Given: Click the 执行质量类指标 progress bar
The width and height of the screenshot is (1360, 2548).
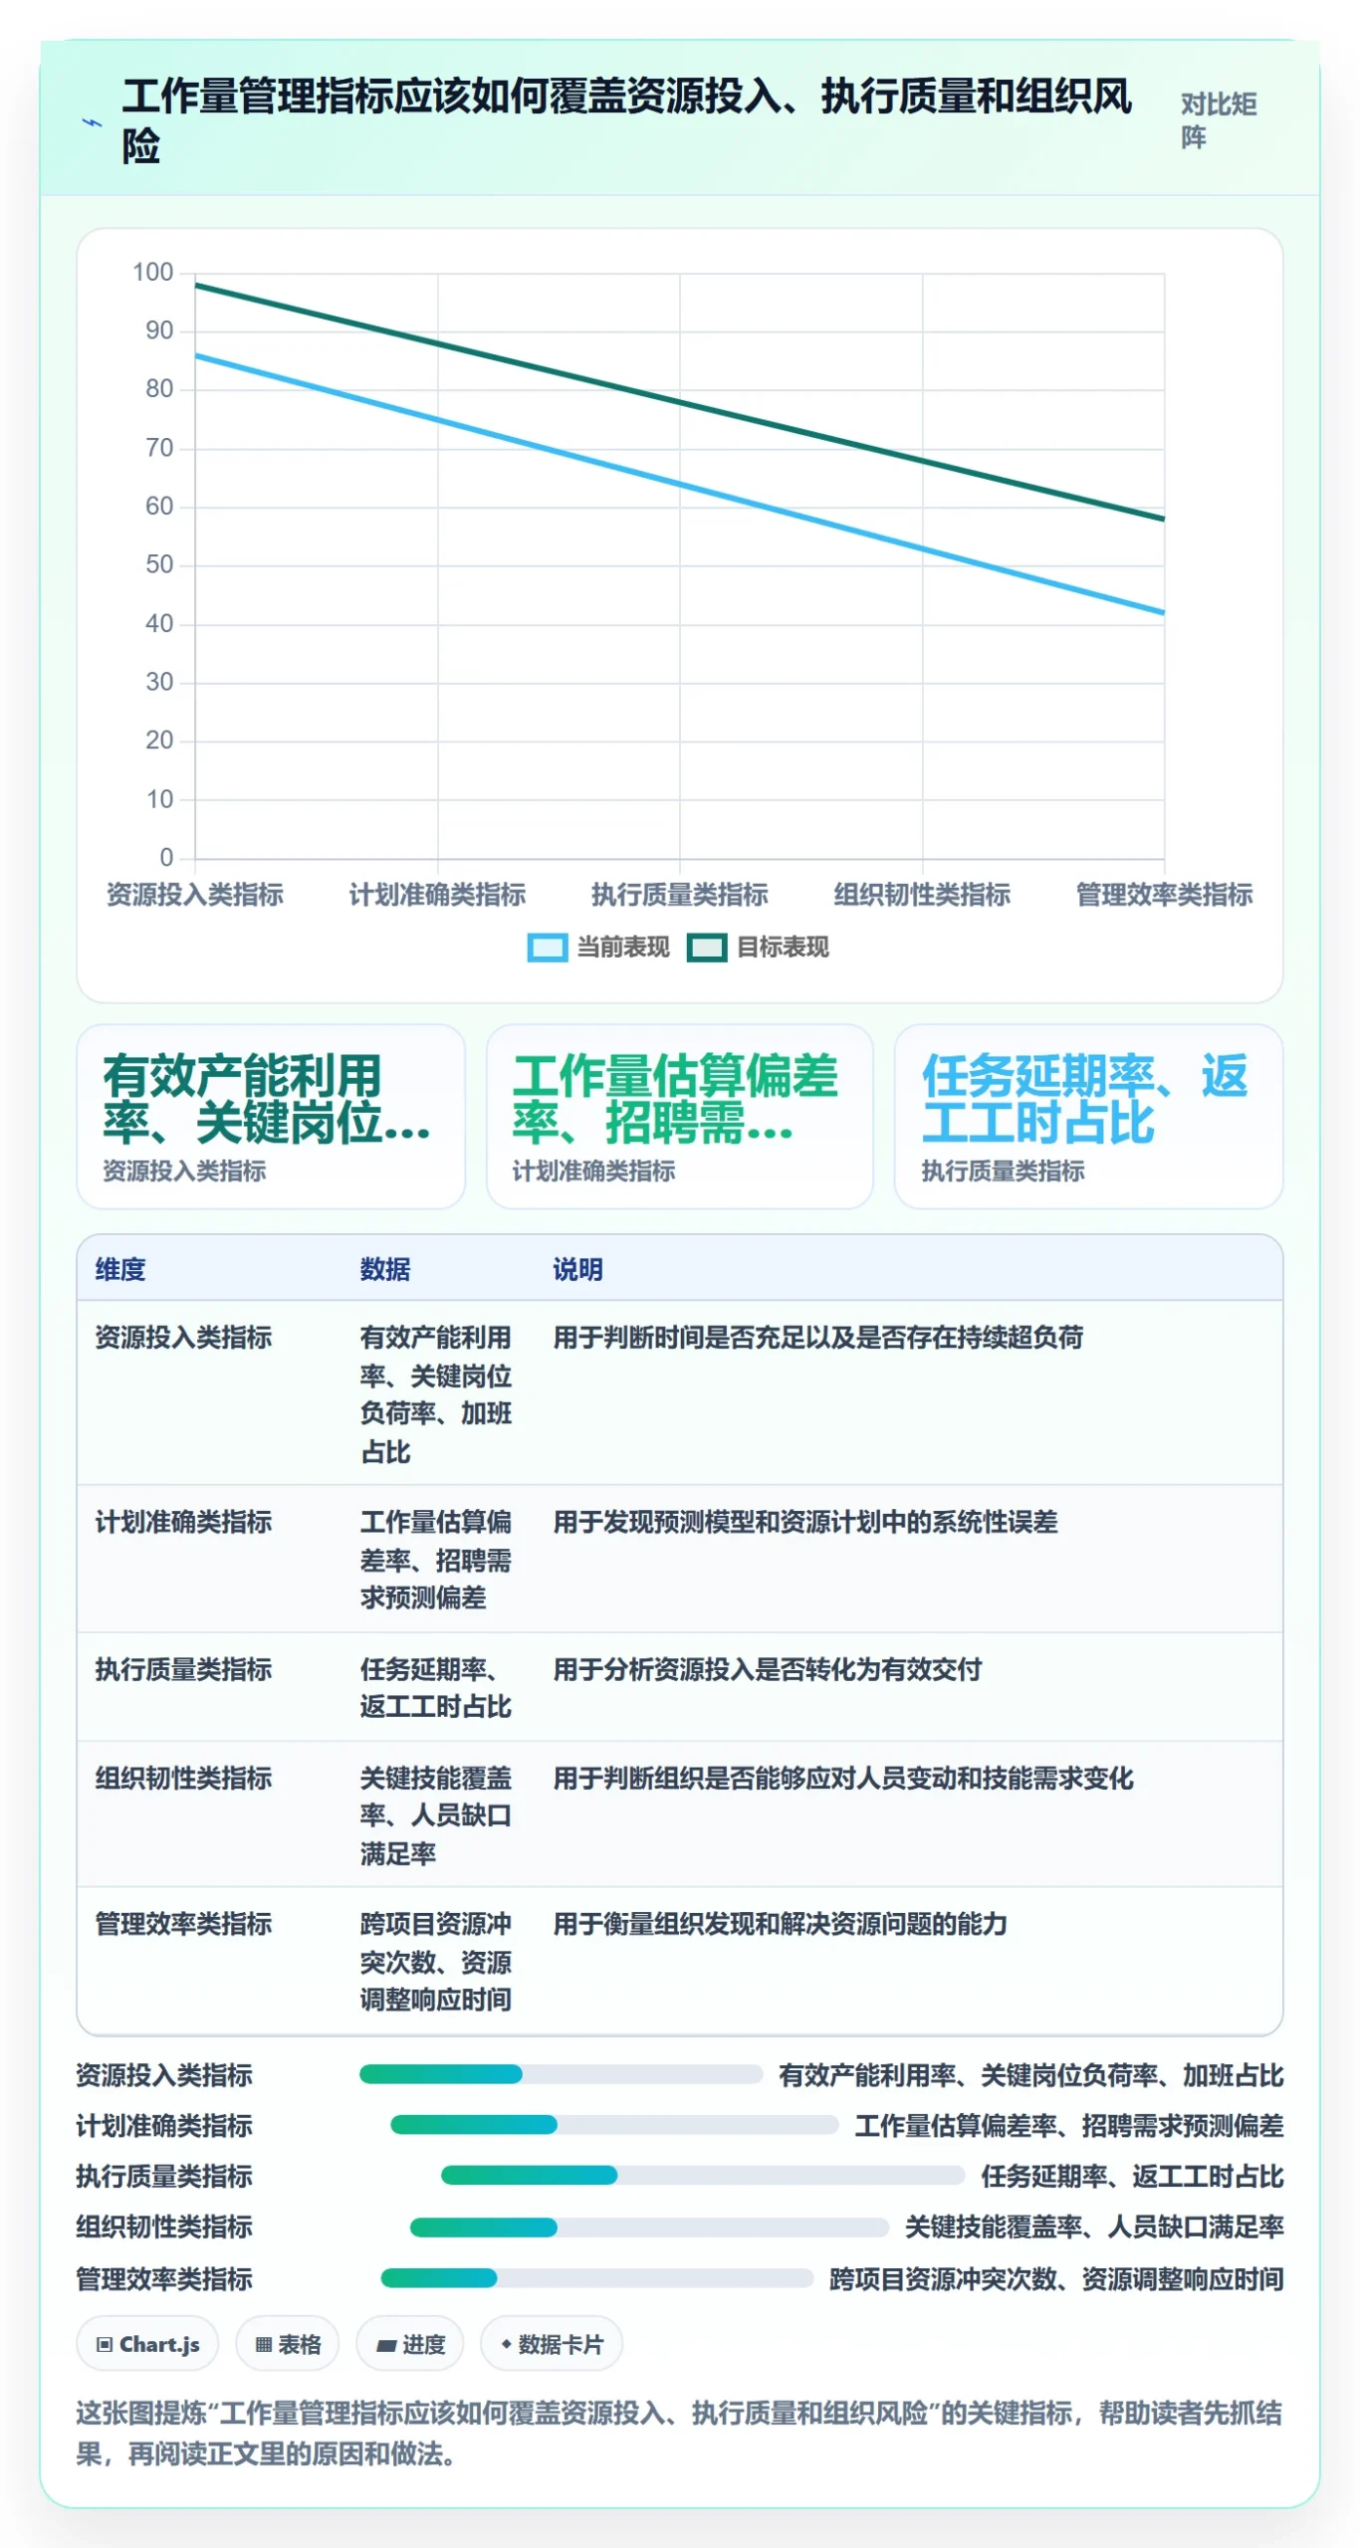Looking at the screenshot, I should pos(703,2175).
